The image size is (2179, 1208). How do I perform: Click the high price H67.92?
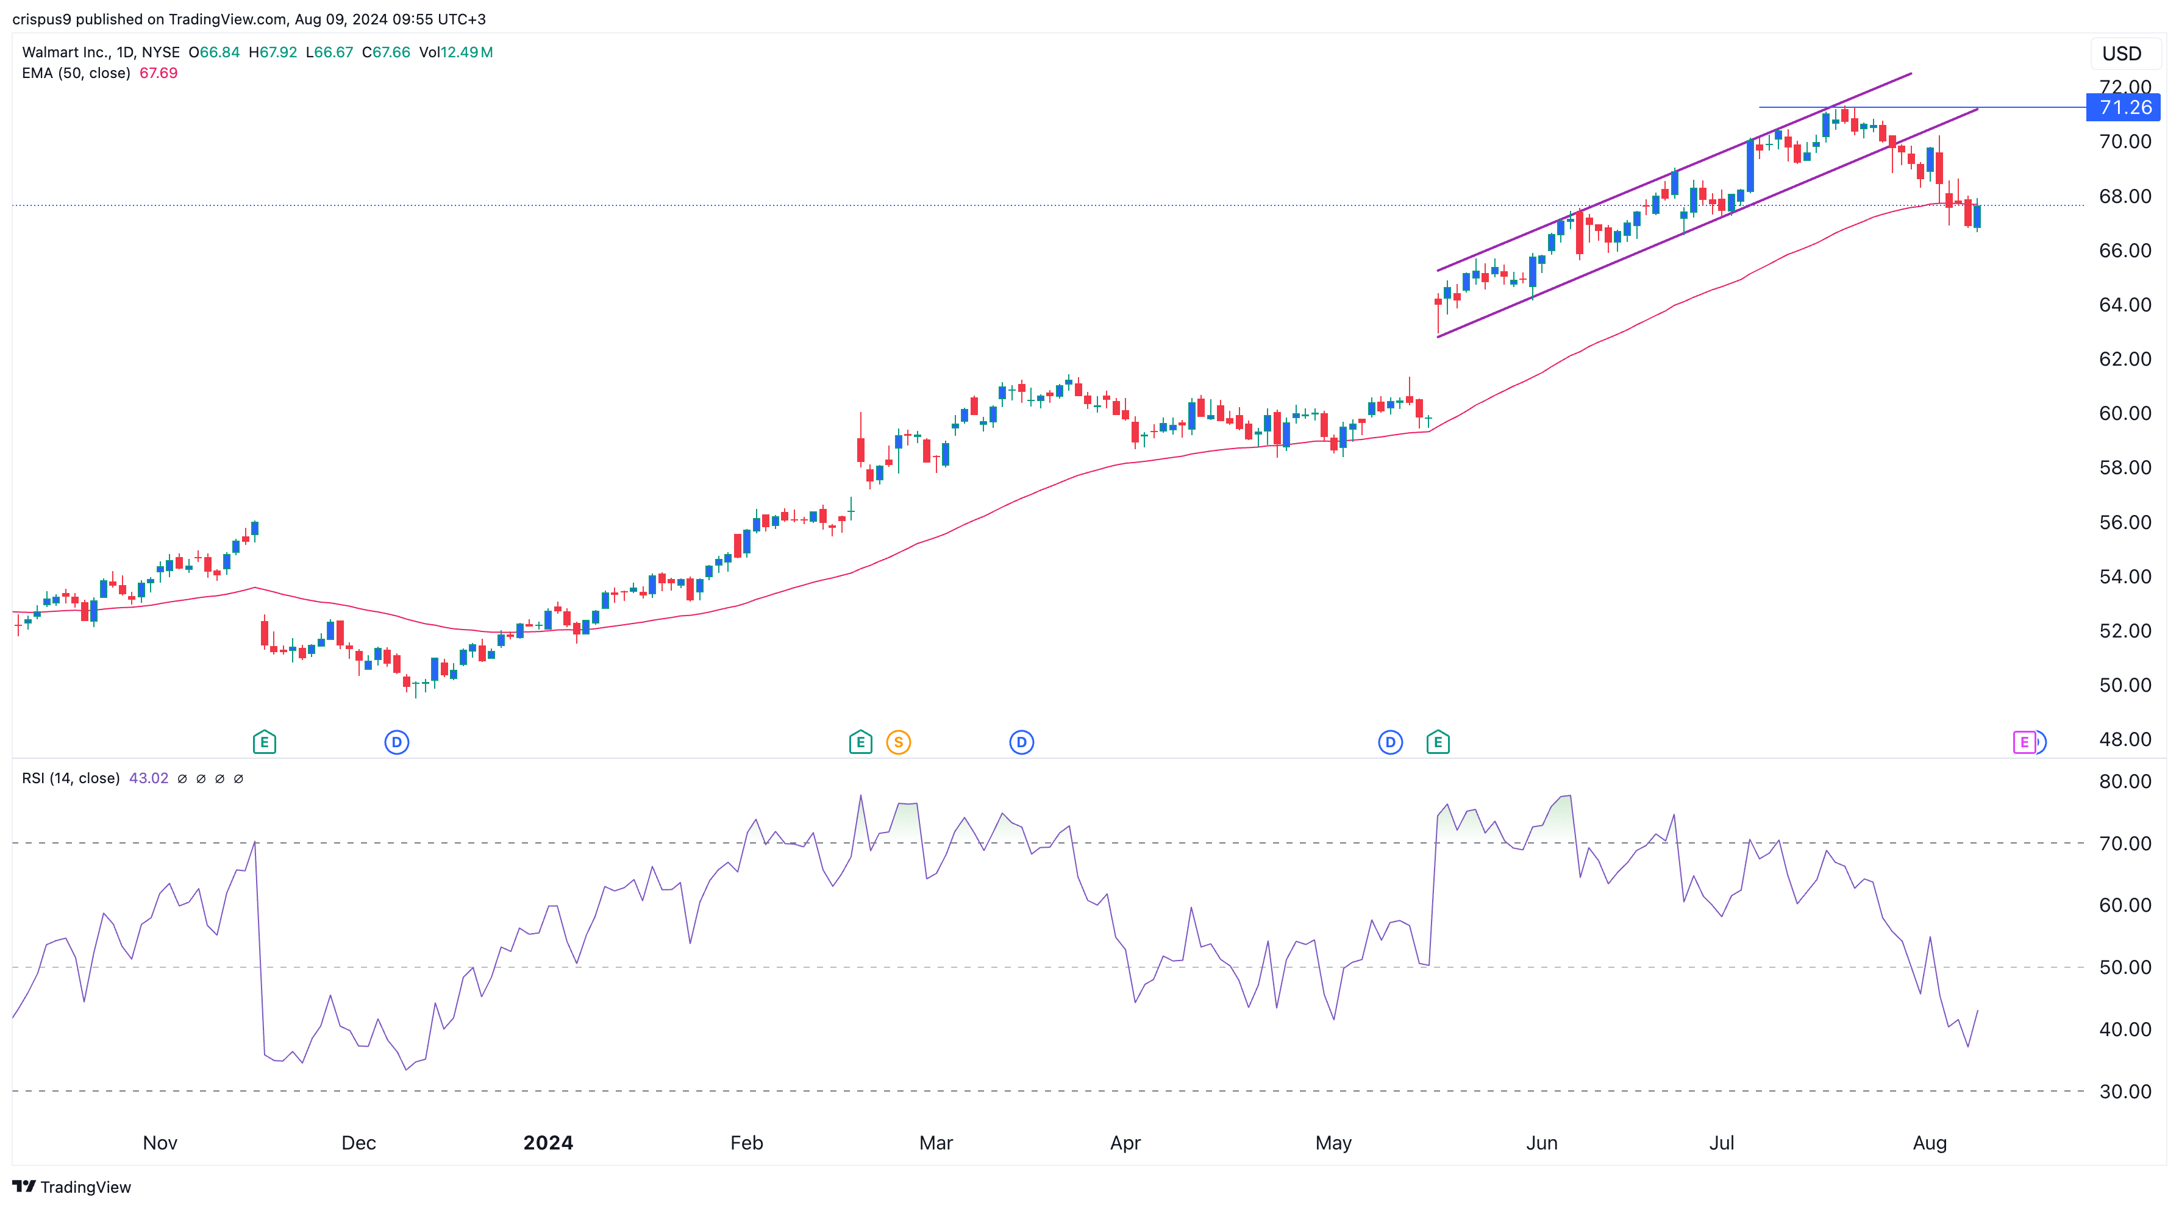pos(273,52)
